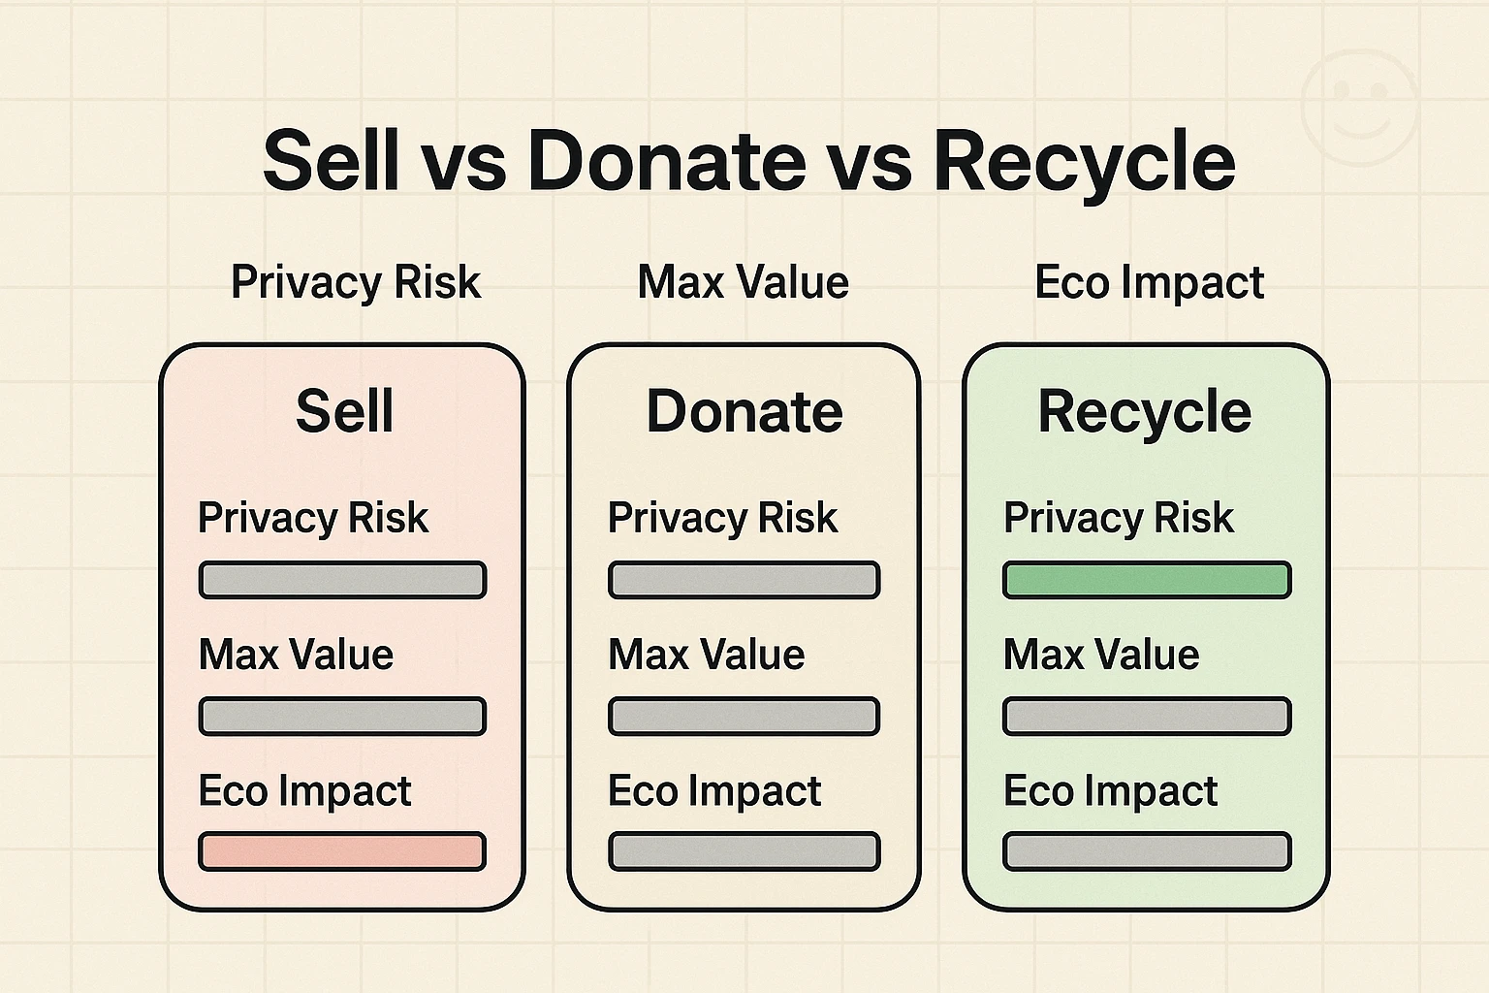Screen dimensions: 1489x993
Task: Select the green Privacy Risk bar under Recycle
Action: 1147,580
